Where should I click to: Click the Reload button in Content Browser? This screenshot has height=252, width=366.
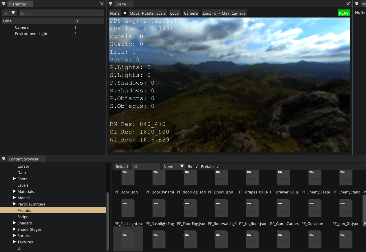(x=122, y=166)
